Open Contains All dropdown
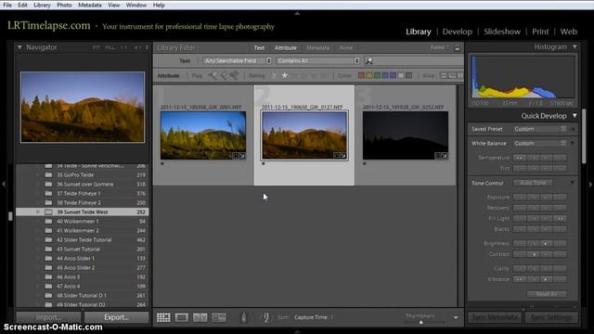 (318, 61)
